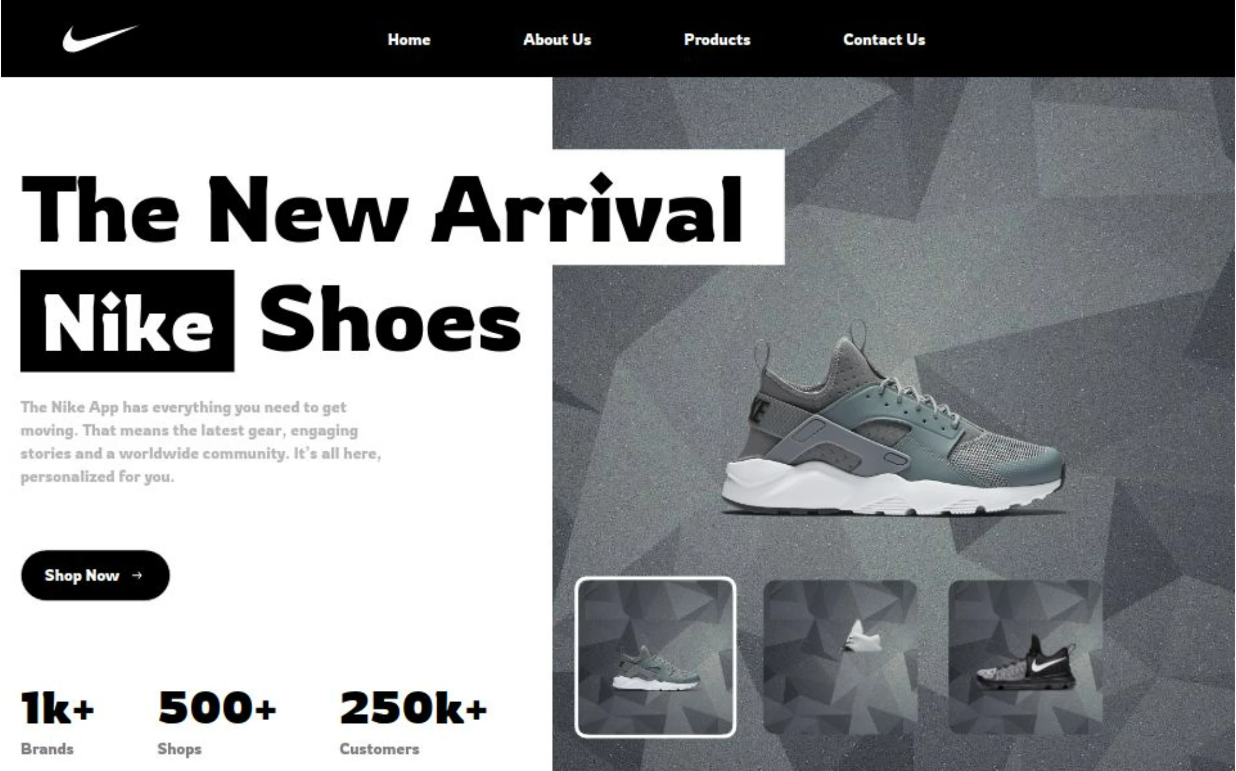This screenshot has height=771, width=1236.
Task: Click the "Shoes" heading word
Action: (x=391, y=319)
